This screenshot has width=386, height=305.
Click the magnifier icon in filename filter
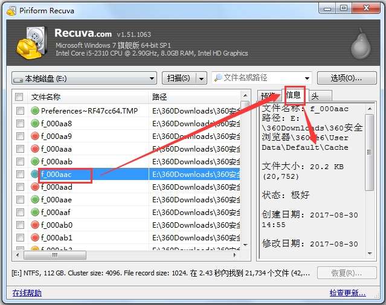tap(218, 78)
